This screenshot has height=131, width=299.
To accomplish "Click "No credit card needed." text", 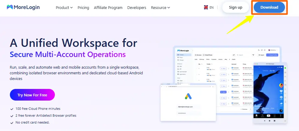I will (32, 122).
